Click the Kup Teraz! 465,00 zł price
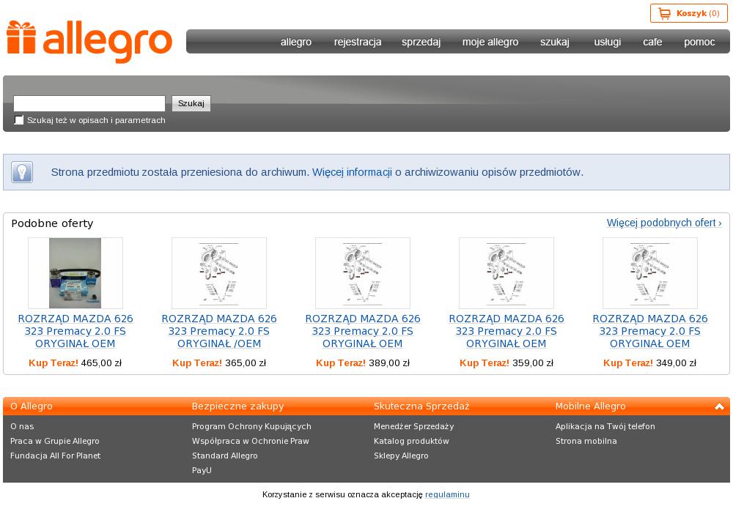The height and width of the screenshot is (509, 733). [x=75, y=363]
